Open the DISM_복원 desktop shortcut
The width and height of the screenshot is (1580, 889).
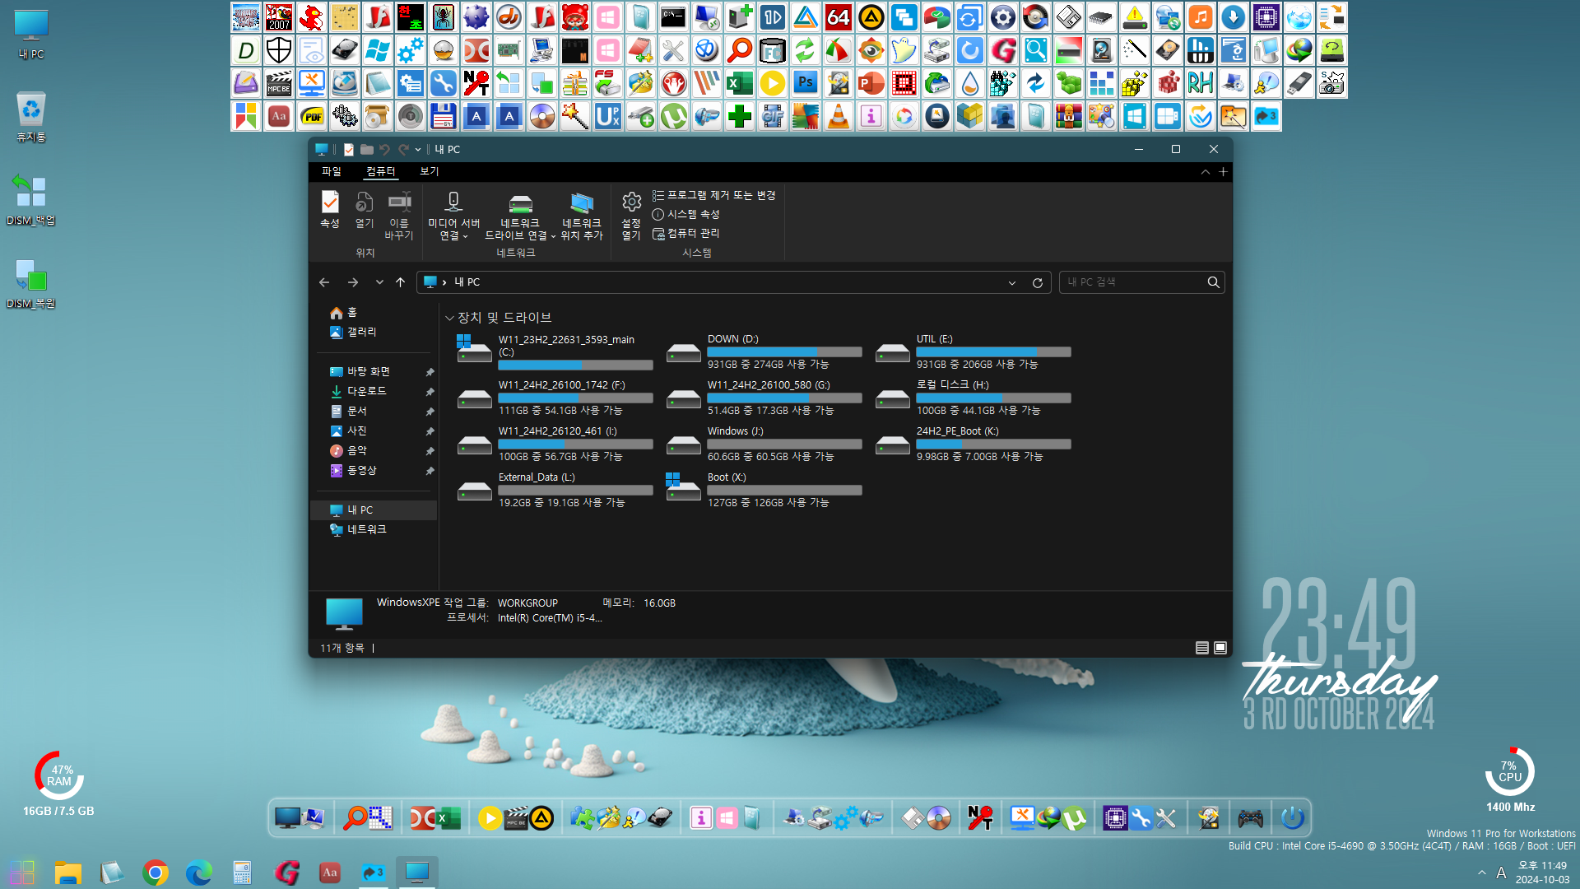point(31,283)
